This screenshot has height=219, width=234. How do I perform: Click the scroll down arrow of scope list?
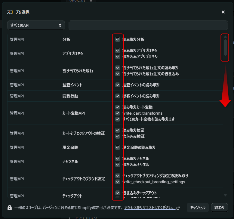click(x=225, y=195)
